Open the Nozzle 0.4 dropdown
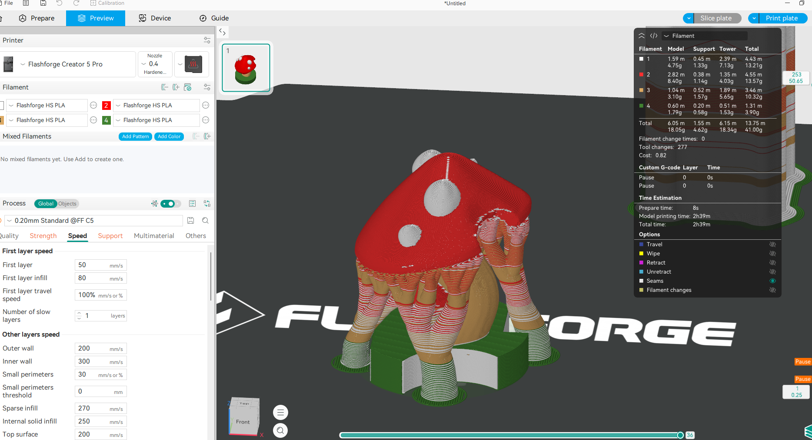This screenshot has height=440, width=812. pyautogui.click(x=155, y=64)
